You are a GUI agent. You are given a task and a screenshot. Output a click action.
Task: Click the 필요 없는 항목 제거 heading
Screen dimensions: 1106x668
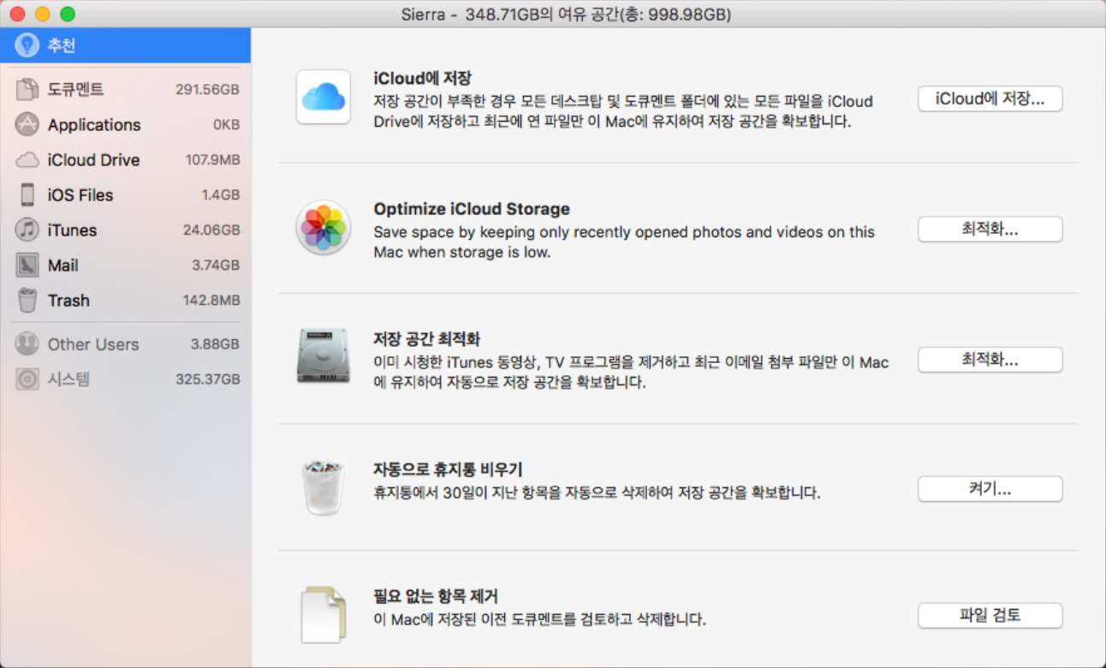coord(436,596)
